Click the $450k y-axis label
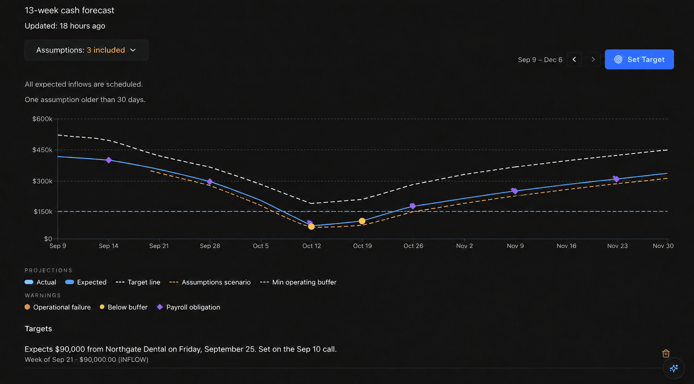Viewport: 694px width, 384px height. (42, 150)
